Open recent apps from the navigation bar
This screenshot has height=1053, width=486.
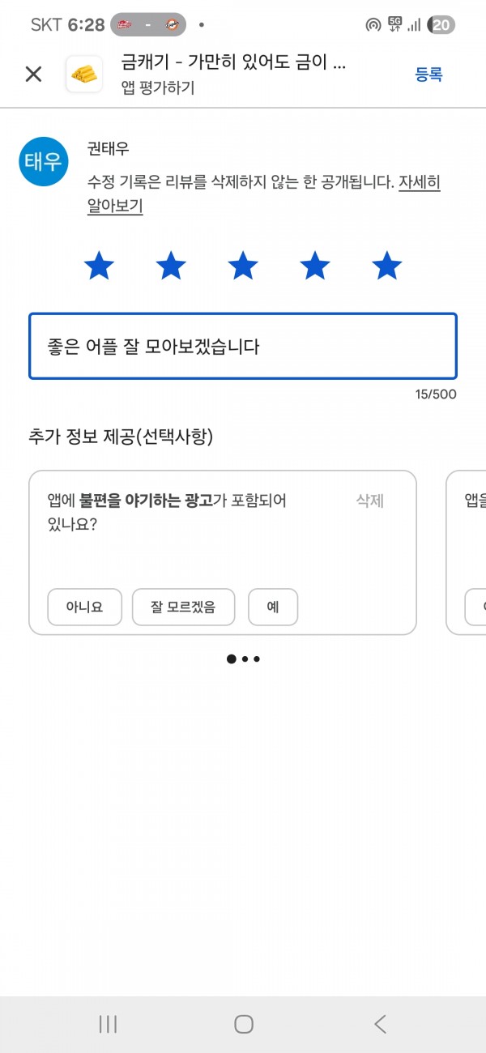tap(108, 1024)
